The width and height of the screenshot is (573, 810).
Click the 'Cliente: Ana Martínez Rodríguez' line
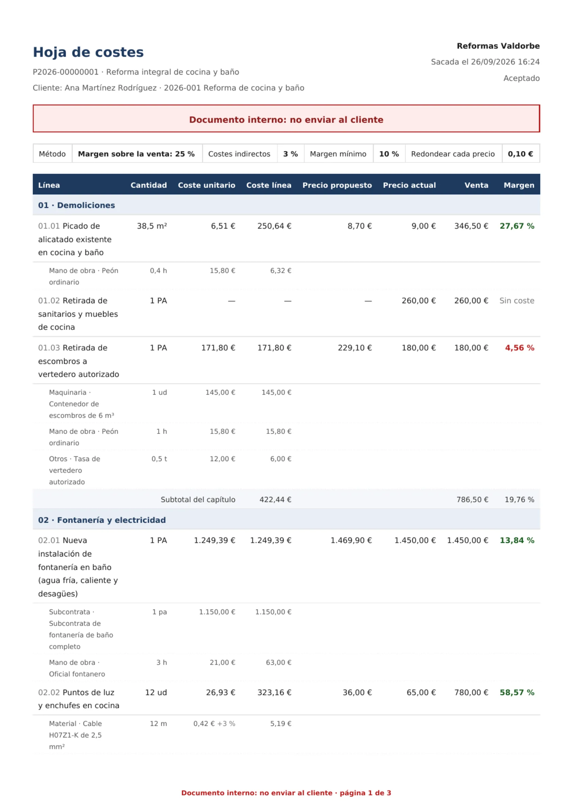tap(168, 88)
